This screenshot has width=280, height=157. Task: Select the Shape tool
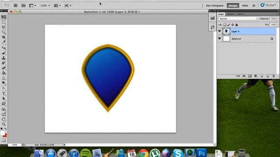click(x=4, y=104)
